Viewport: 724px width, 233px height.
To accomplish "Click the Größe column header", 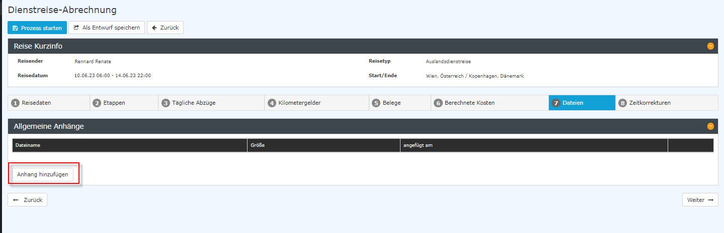I will click(258, 145).
